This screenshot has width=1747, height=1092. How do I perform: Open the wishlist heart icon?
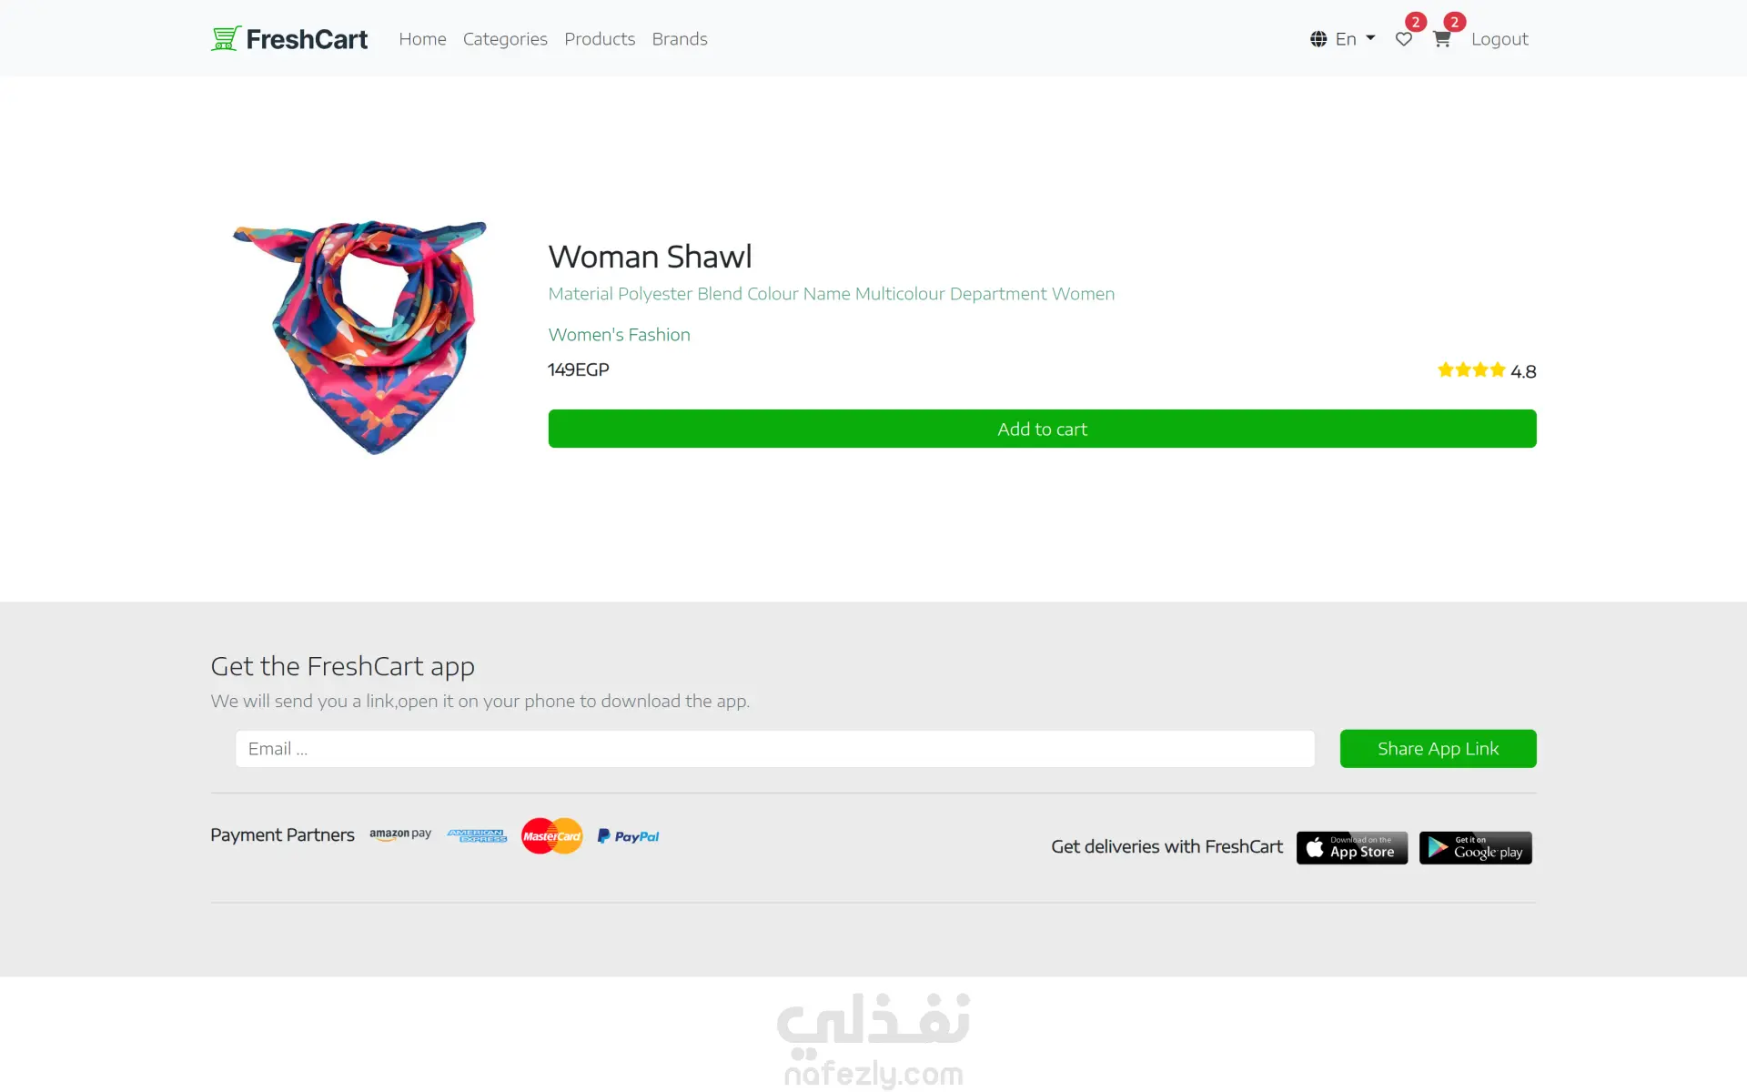pos(1404,39)
